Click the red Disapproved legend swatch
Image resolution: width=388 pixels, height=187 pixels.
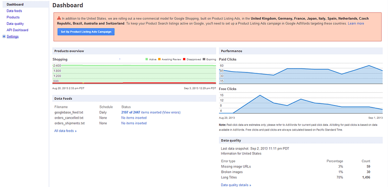pos(185,59)
